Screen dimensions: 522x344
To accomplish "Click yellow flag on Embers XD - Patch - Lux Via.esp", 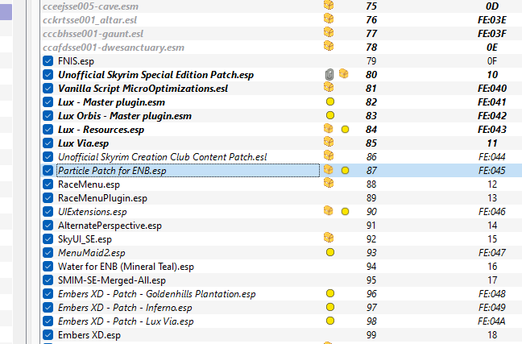I will (x=330, y=321).
